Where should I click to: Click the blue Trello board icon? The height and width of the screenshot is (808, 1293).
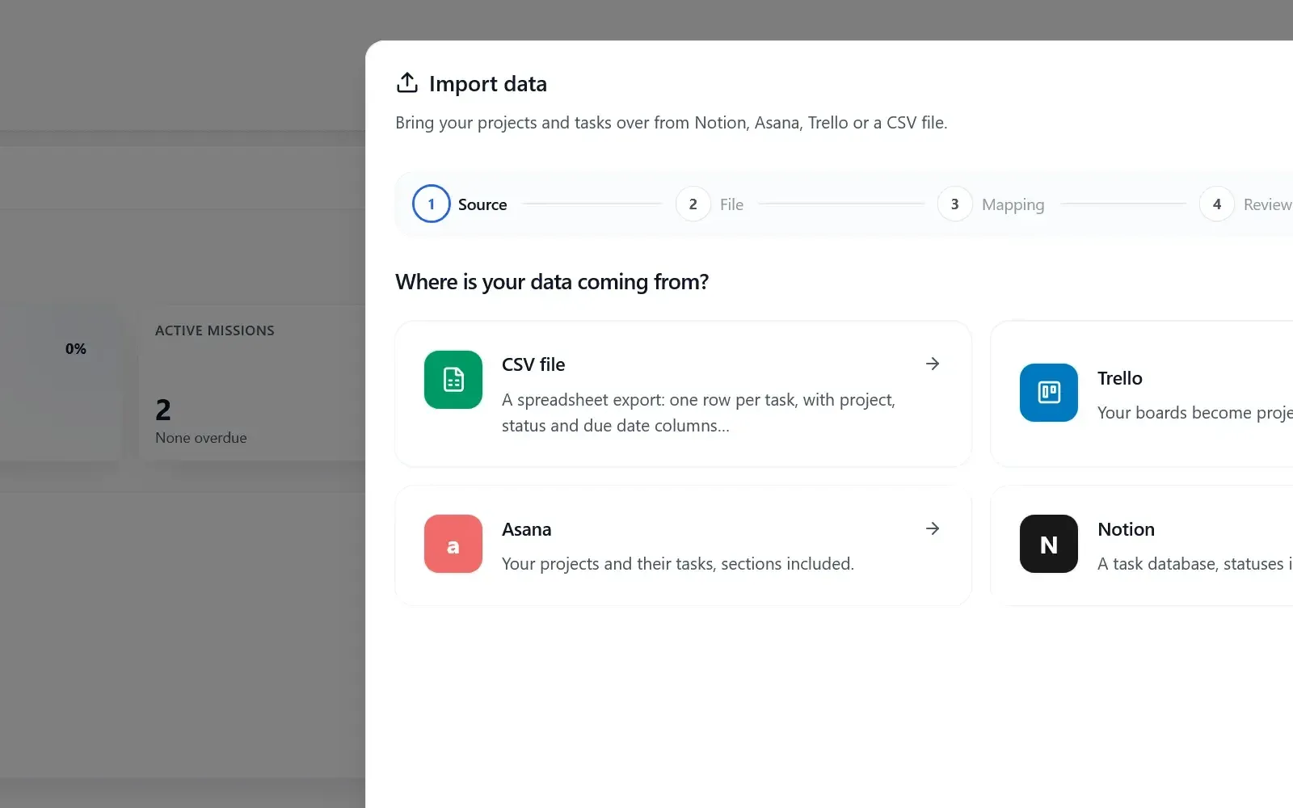(1049, 393)
